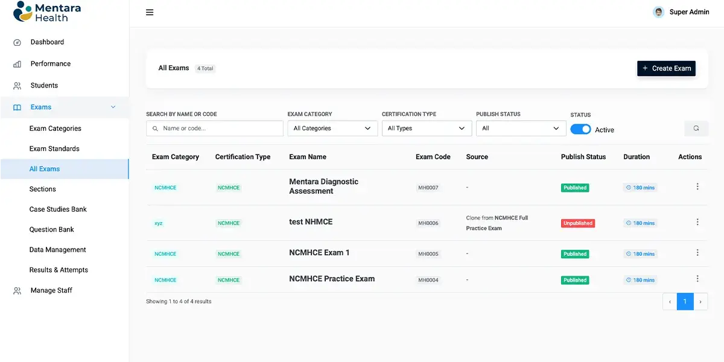Screen dimensions: 724x362
Task: Select All Exams submenu item
Action: tap(65, 169)
